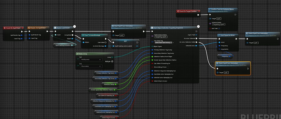Click the exec output pin of the orange-highlighted Finish Spell Cast Animation

248,69
